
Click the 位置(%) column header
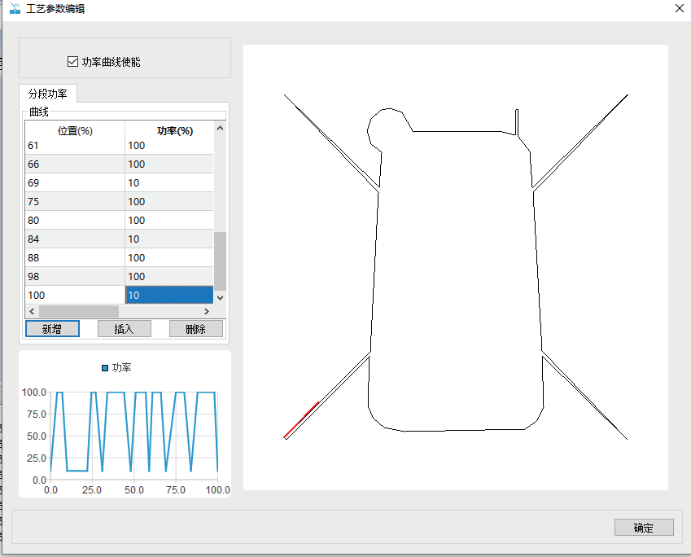tap(74, 131)
